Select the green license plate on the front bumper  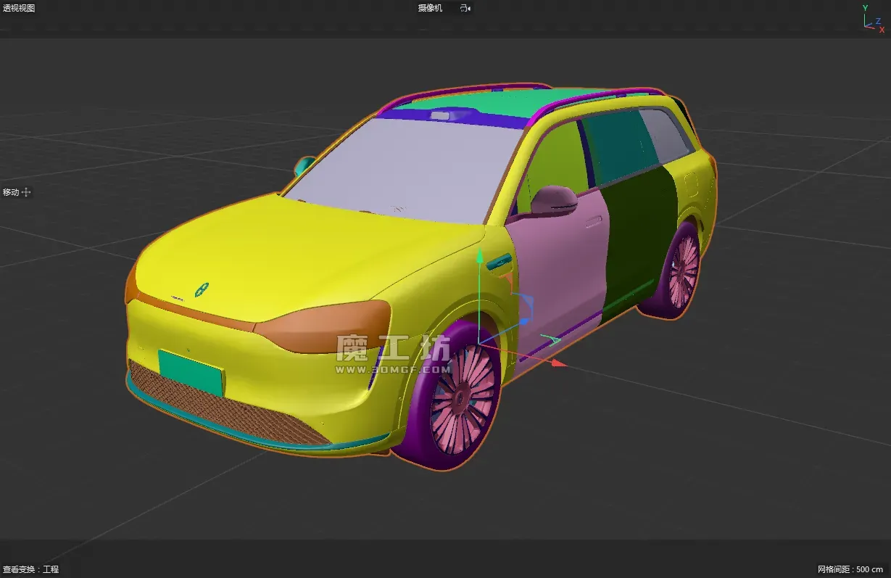191,371
